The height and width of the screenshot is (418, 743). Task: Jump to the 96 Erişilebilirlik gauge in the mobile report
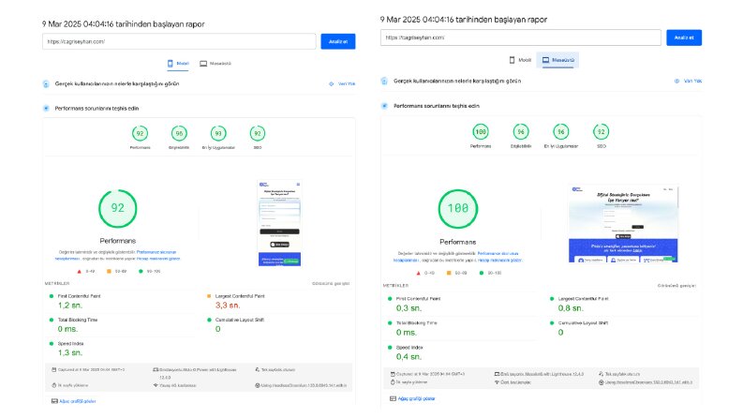point(179,138)
